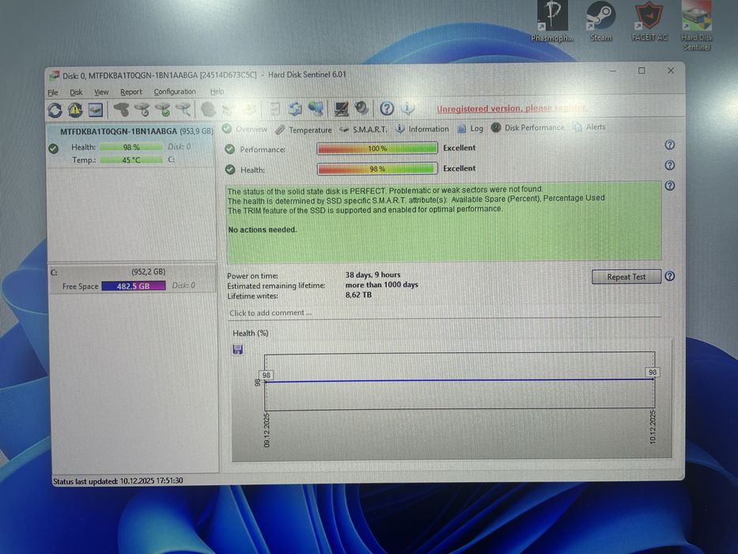Click the 482,5 GB free space bar
This screenshot has width=738, height=554.
tap(134, 286)
